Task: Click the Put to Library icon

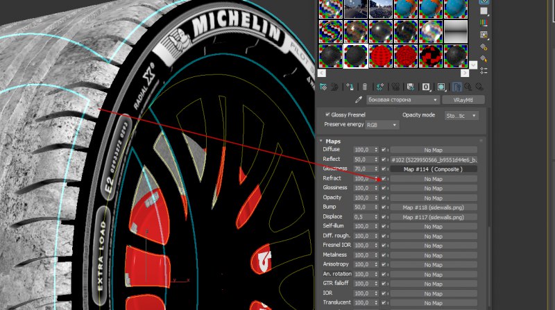Action: tap(410, 87)
